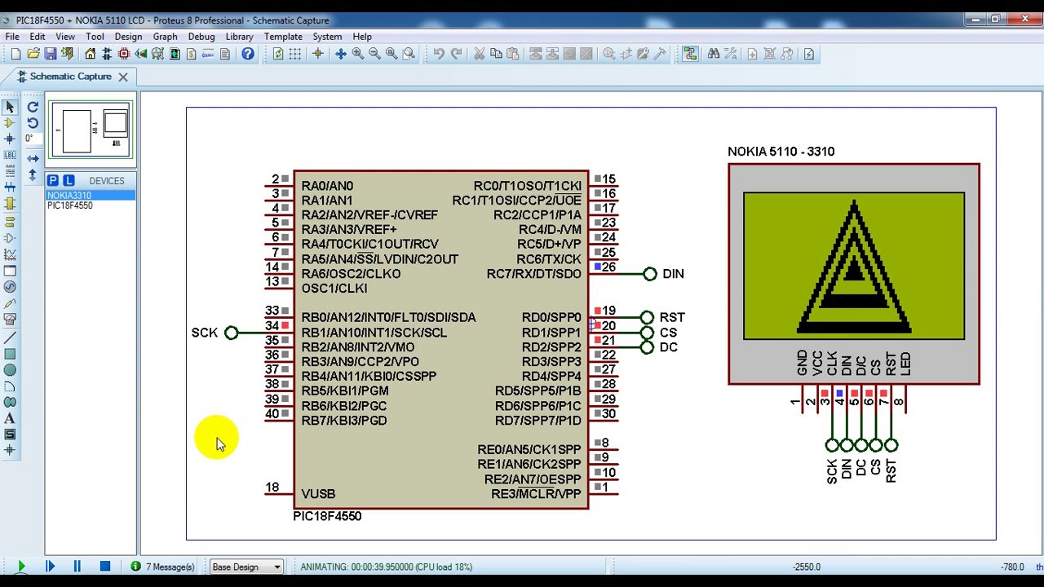Open the Help question mark icon
1044x587 pixels.
click(x=248, y=54)
